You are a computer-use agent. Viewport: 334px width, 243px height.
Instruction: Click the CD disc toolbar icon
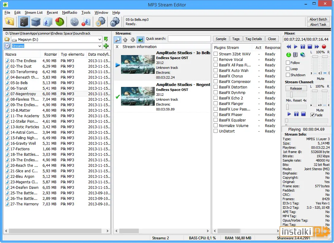coord(74,22)
